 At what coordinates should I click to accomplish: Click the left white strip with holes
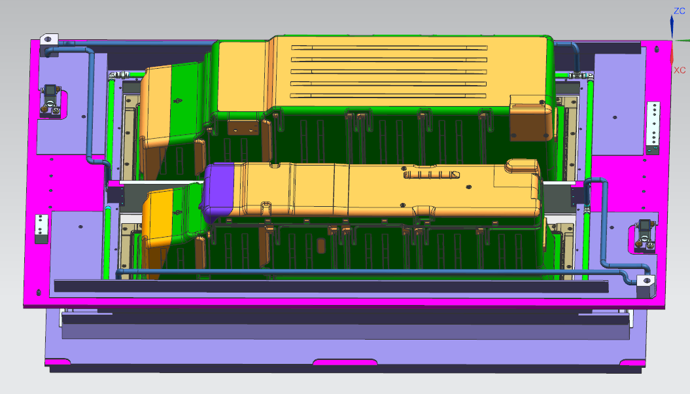click(41, 226)
